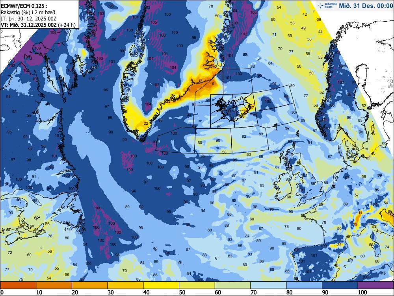The image size is (394, 296).
Task: Select the 20–30 amber legend swatch
Action: click(x=90, y=285)
